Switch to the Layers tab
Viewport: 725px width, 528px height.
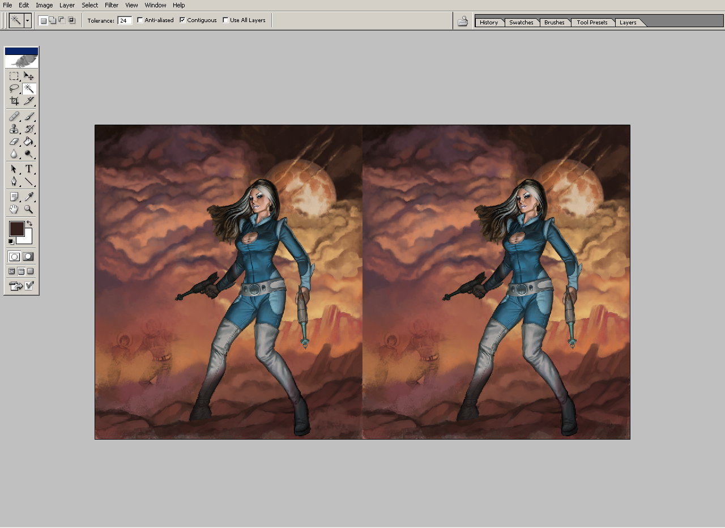click(x=628, y=23)
